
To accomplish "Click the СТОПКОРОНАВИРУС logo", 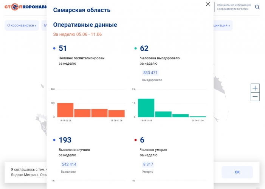I will click(26, 7).
